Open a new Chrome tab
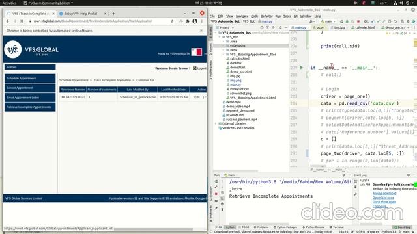The height and width of the screenshot is (234, 417). coord(113,14)
